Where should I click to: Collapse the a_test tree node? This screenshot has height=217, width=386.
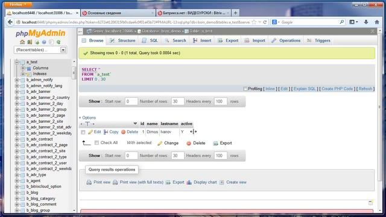17,62
